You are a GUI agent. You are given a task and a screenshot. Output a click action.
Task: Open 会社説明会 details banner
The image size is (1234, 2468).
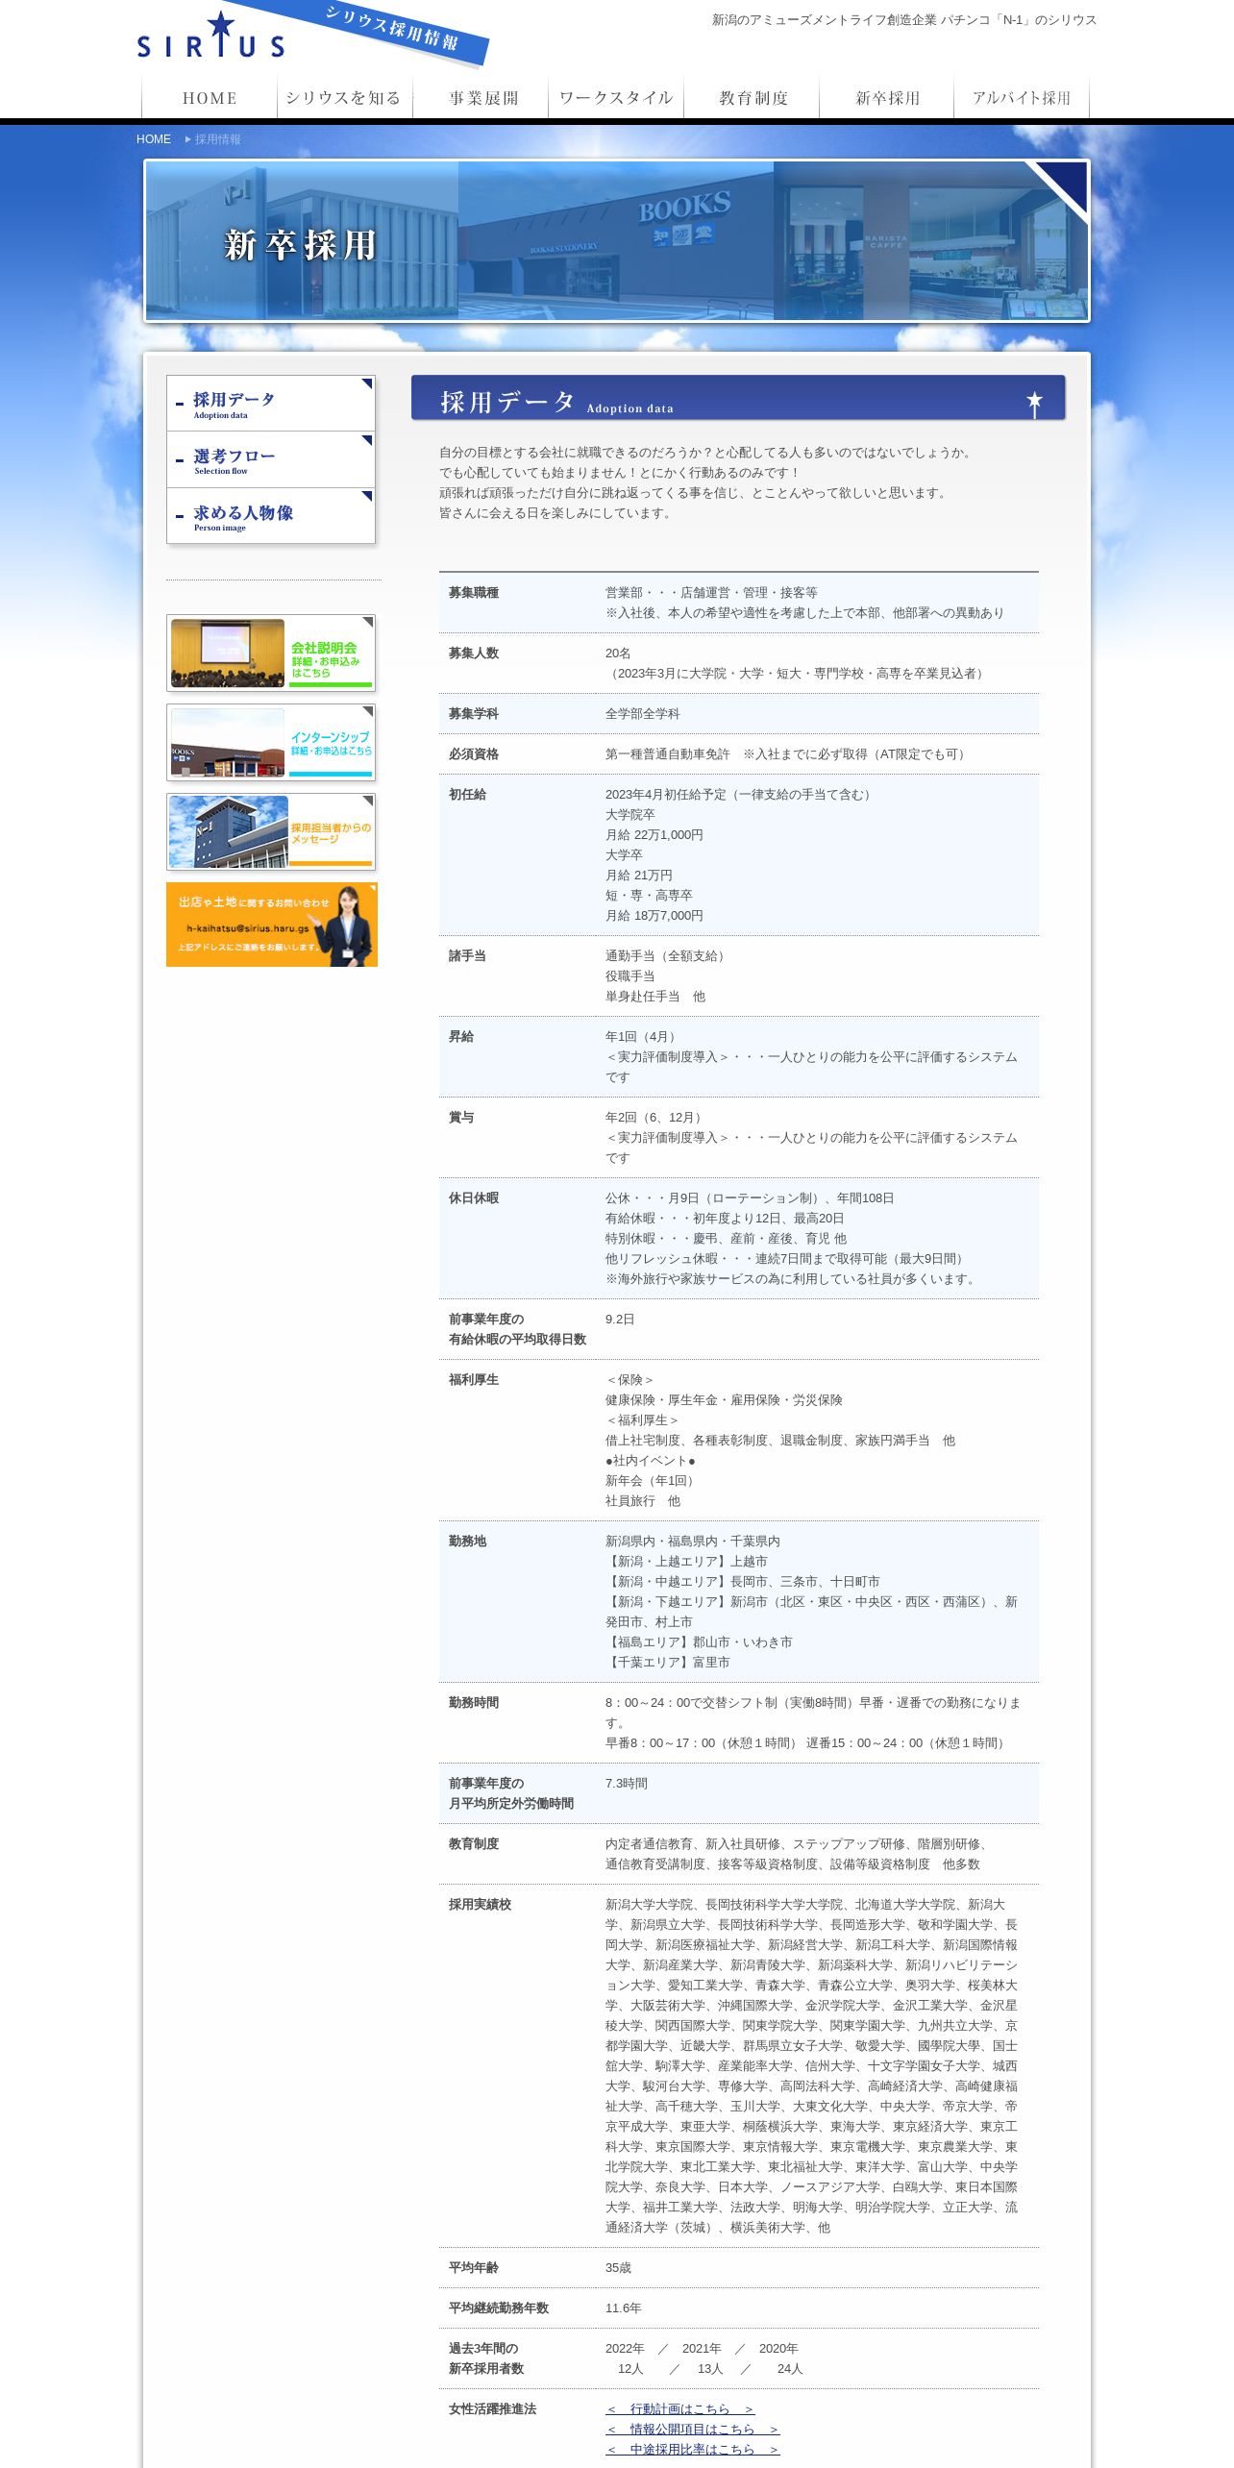[x=271, y=654]
